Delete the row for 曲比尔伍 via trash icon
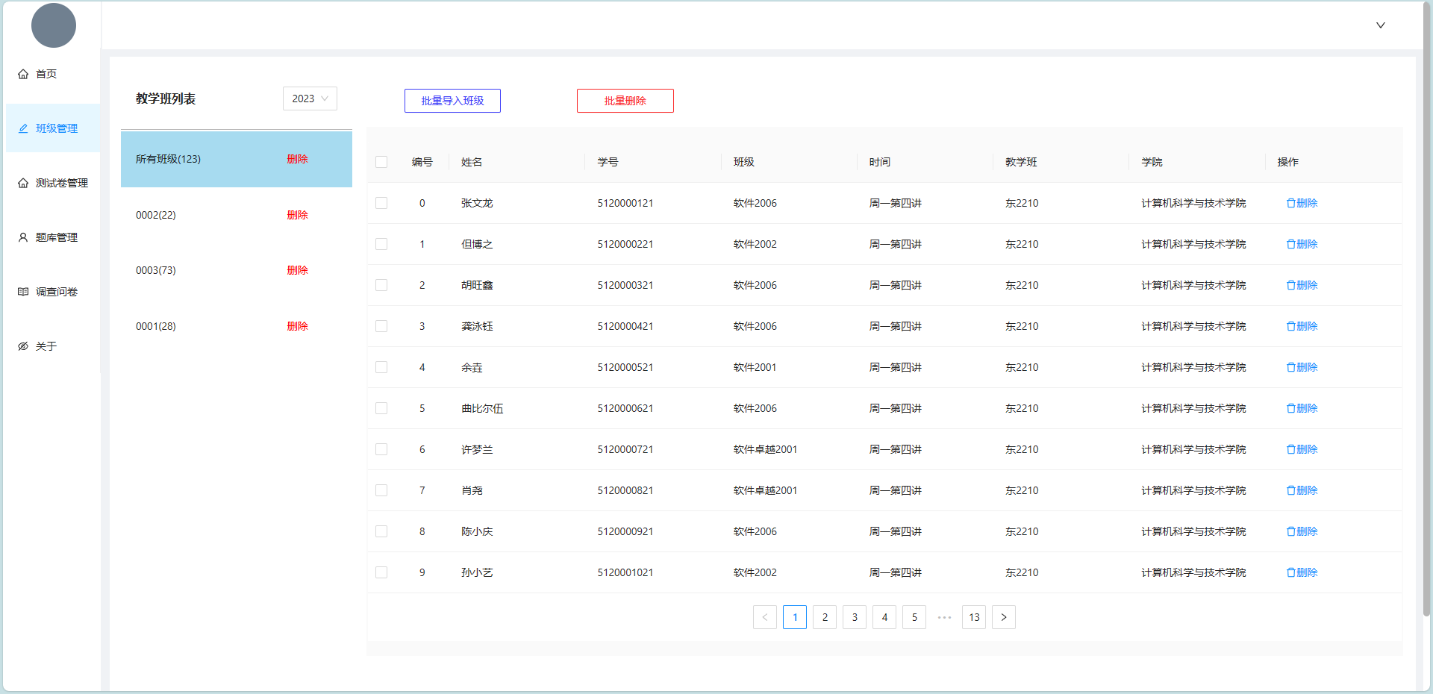Viewport: 1433px width, 694px height. [x=1291, y=408]
